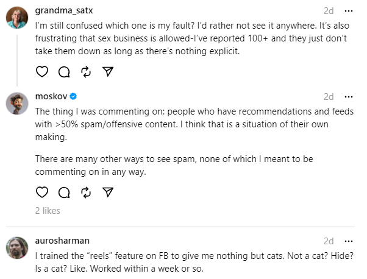Open the 2d timestamp on aurosharman's comment

coord(329,241)
